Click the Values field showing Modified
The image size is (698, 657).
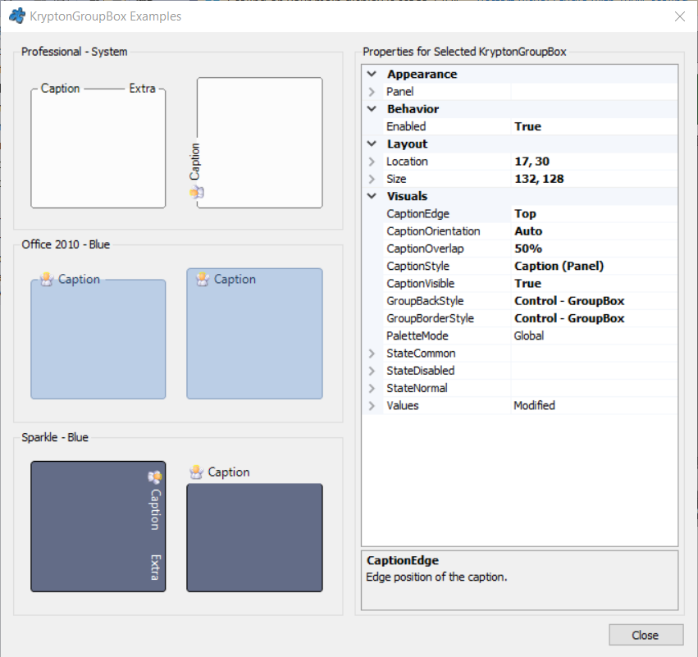(595, 405)
